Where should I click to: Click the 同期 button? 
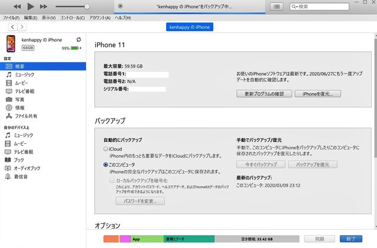click(319, 239)
